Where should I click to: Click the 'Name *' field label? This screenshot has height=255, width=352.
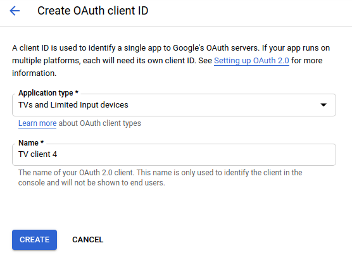[x=31, y=143]
